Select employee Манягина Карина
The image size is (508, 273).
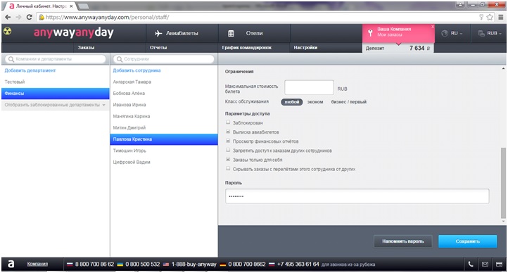[x=164, y=116]
